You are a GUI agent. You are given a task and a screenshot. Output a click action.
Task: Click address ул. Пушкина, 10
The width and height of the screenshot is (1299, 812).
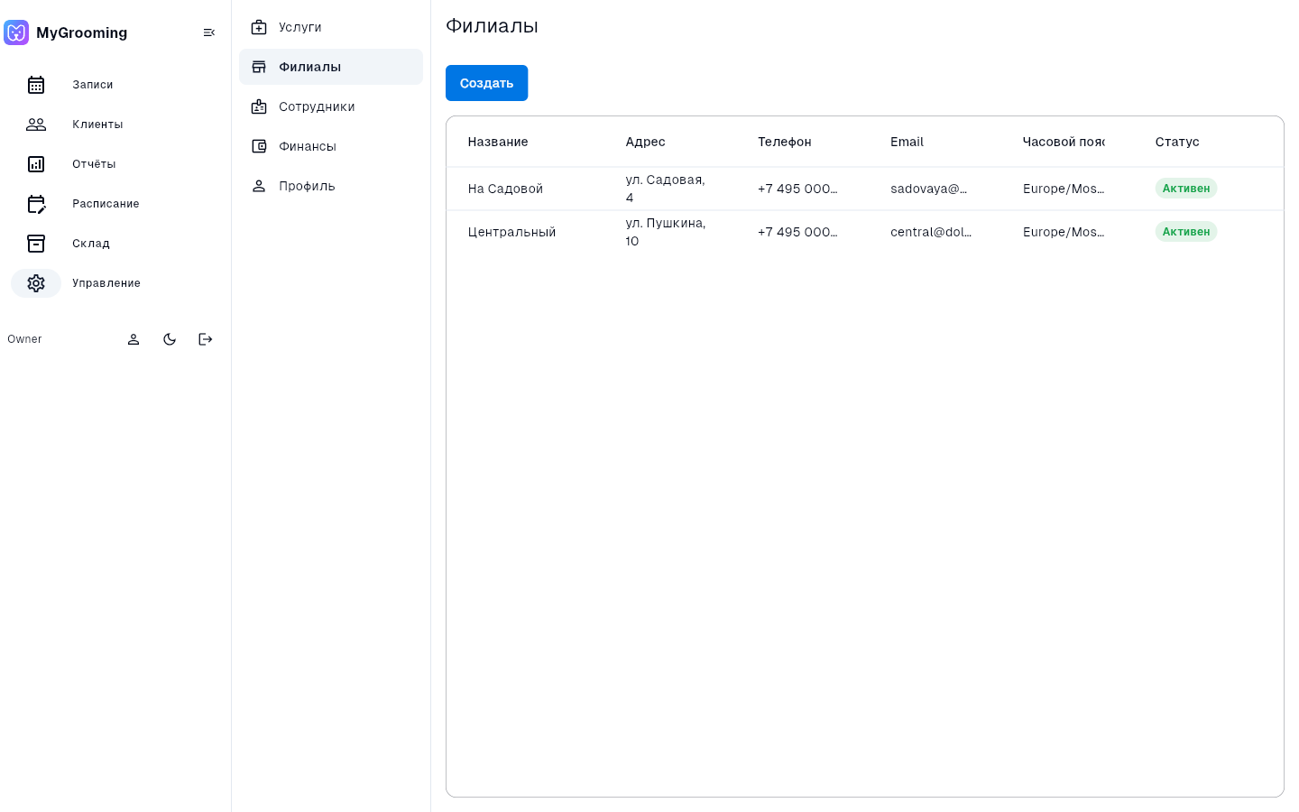tap(666, 232)
